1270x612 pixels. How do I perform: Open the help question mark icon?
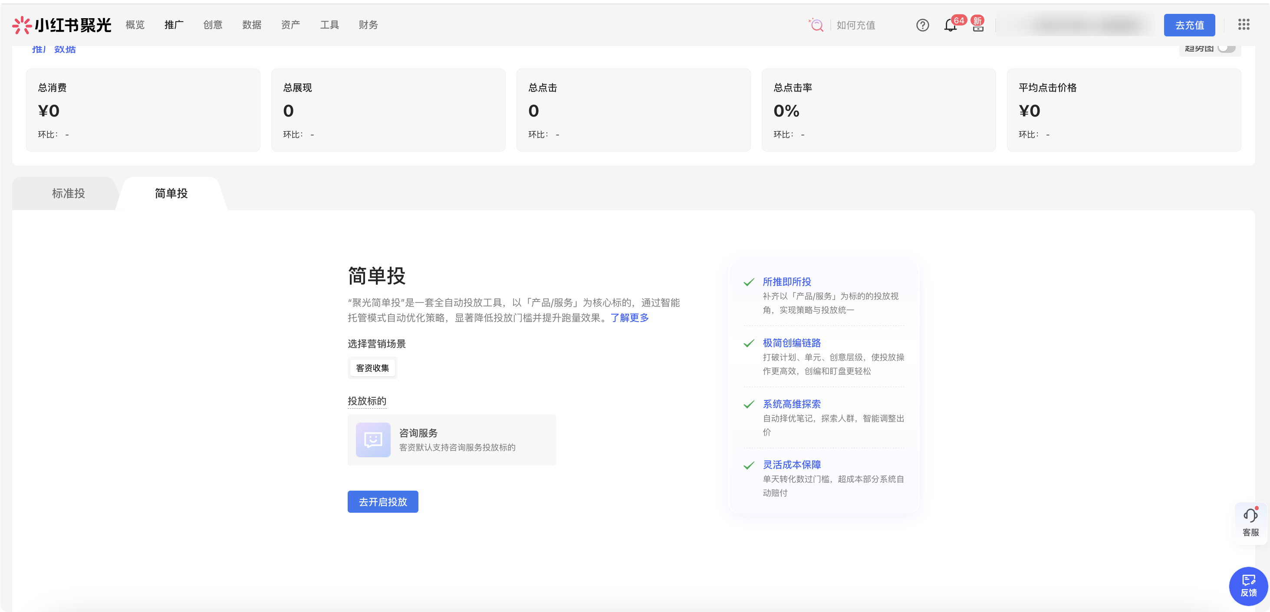click(x=922, y=25)
